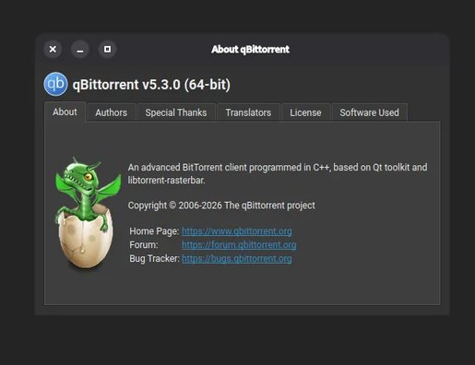Maximize the About qBittorrent dialog
475x365 pixels.
(x=107, y=49)
